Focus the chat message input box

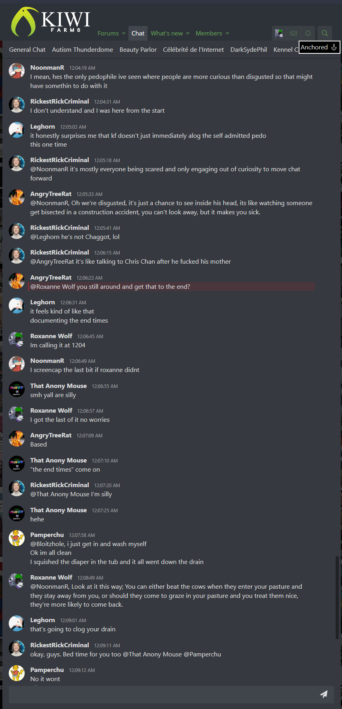pos(163,694)
